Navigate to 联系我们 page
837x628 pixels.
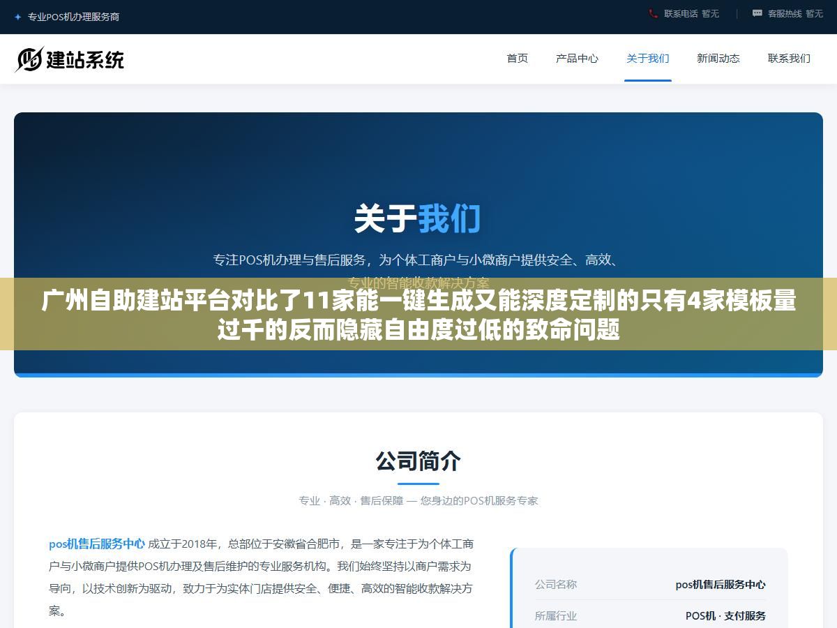tap(789, 59)
